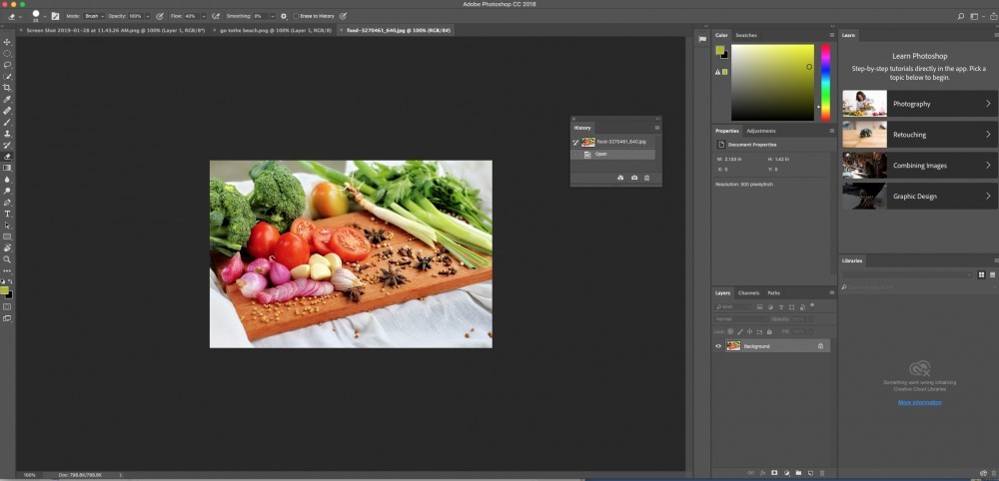The height and width of the screenshot is (481, 999).
Task: Select the Zoom tool
Action: click(x=8, y=259)
